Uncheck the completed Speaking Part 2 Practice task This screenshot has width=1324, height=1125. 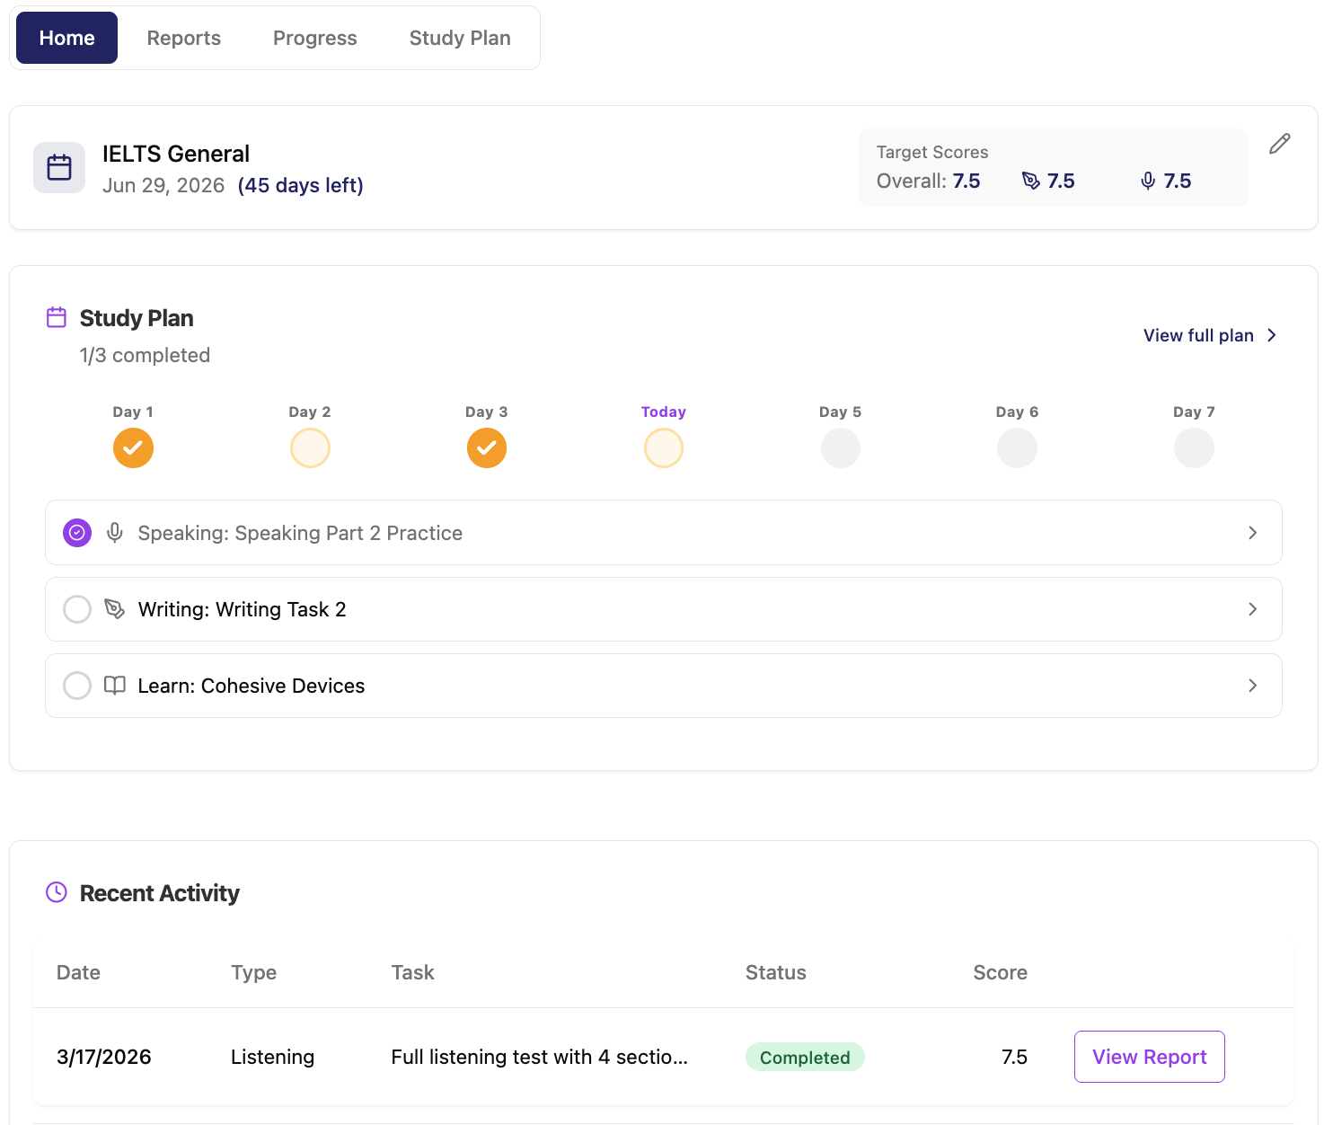77,533
